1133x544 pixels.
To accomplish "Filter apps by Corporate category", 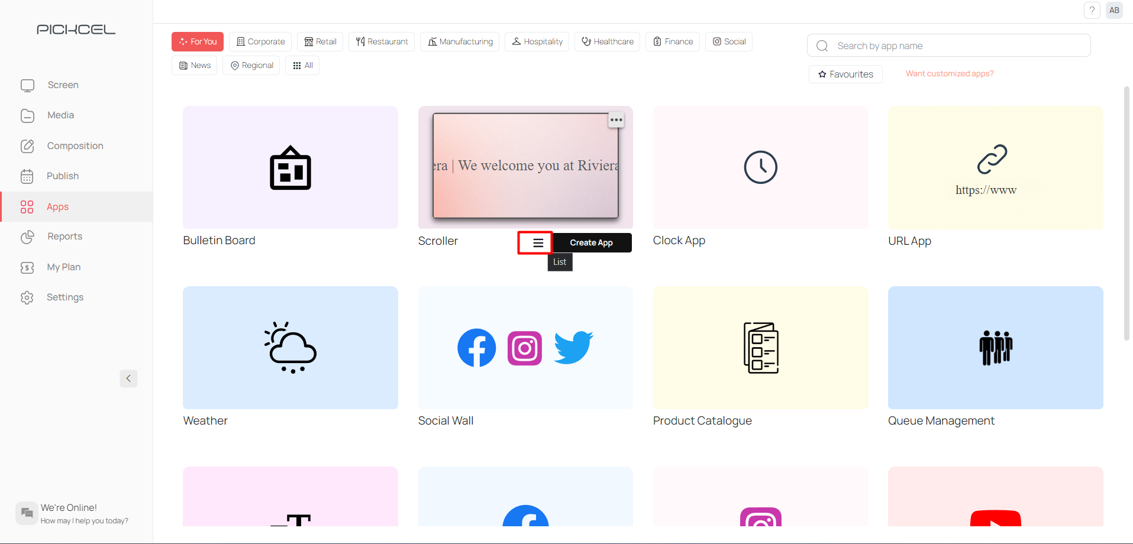I will click(x=260, y=41).
